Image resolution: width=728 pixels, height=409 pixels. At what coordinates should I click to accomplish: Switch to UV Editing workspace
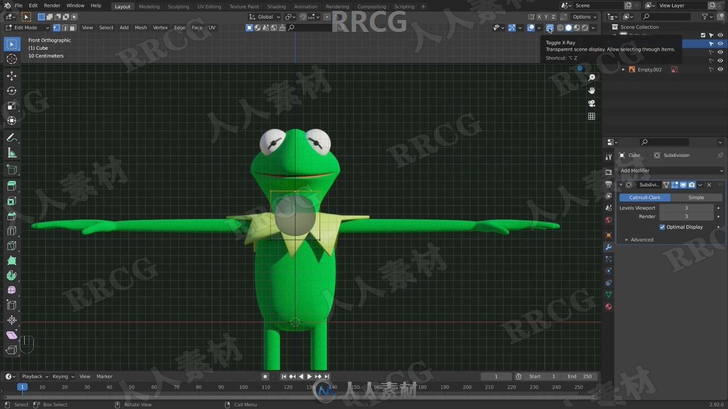(209, 6)
